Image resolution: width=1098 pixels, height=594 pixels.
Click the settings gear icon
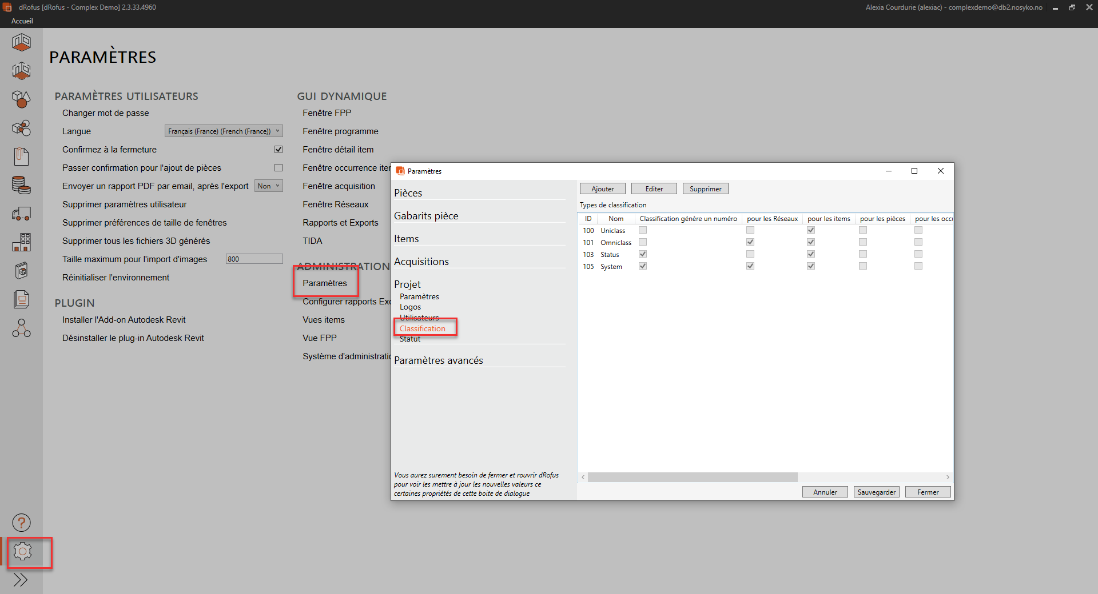[22, 551]
